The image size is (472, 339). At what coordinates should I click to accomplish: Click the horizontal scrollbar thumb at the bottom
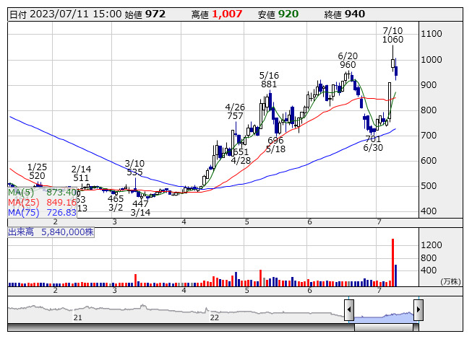coord(384,327)
